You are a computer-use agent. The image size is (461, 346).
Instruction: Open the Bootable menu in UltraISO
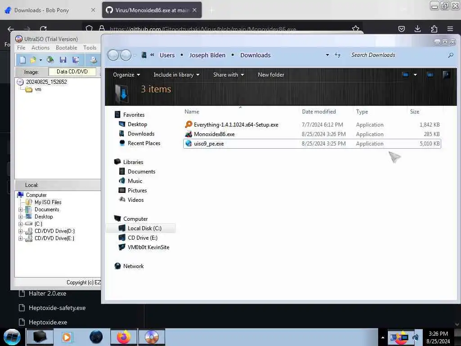tap(67, 48)
